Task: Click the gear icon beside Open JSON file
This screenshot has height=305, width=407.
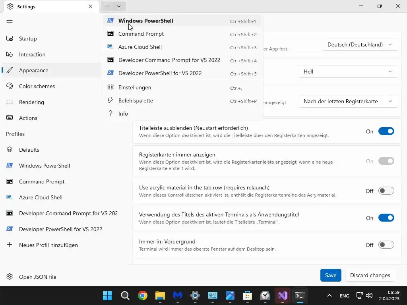Action: coord(10,277)
